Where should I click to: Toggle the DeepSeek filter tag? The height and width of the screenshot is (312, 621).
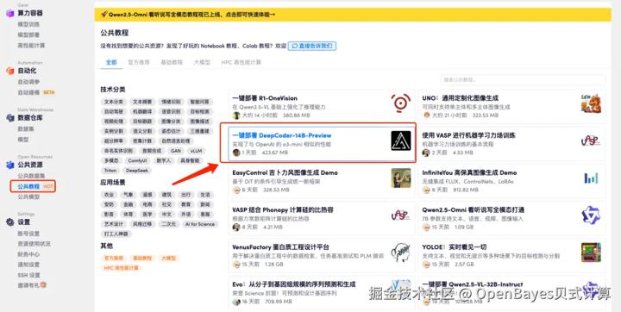click(x=137, y=171)
